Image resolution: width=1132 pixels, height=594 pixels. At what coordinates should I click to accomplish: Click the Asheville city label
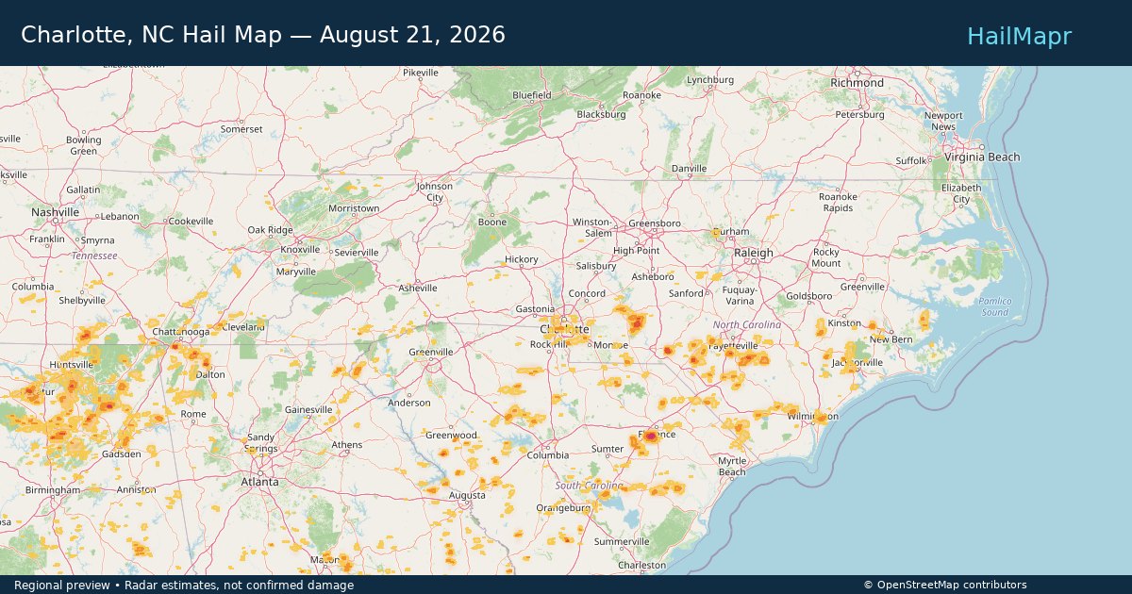tap(418, 288)
